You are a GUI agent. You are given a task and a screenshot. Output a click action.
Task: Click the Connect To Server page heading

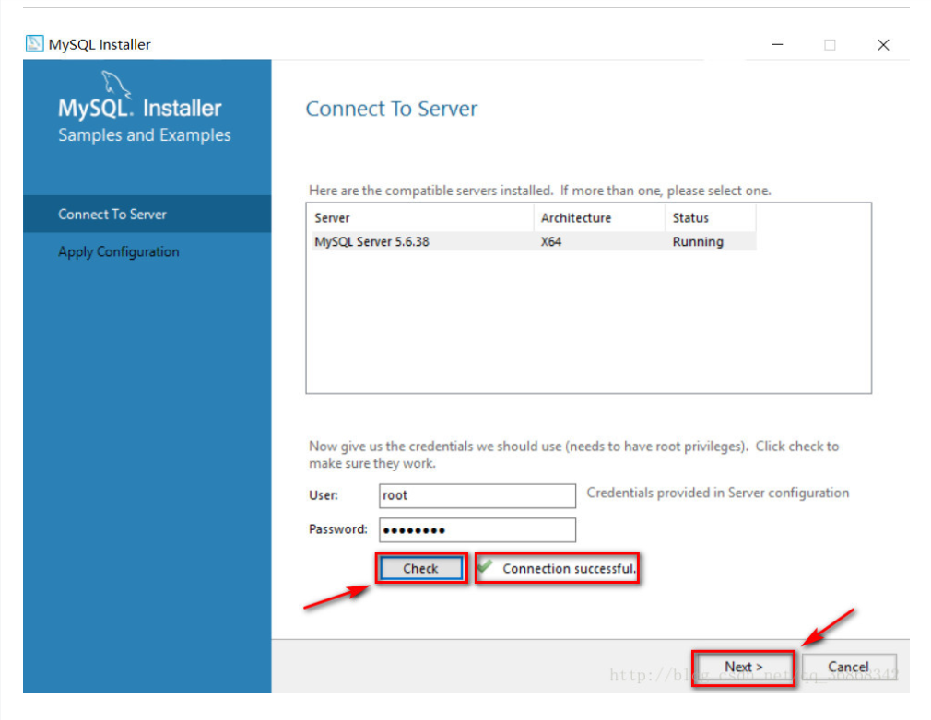pos(391,109)
